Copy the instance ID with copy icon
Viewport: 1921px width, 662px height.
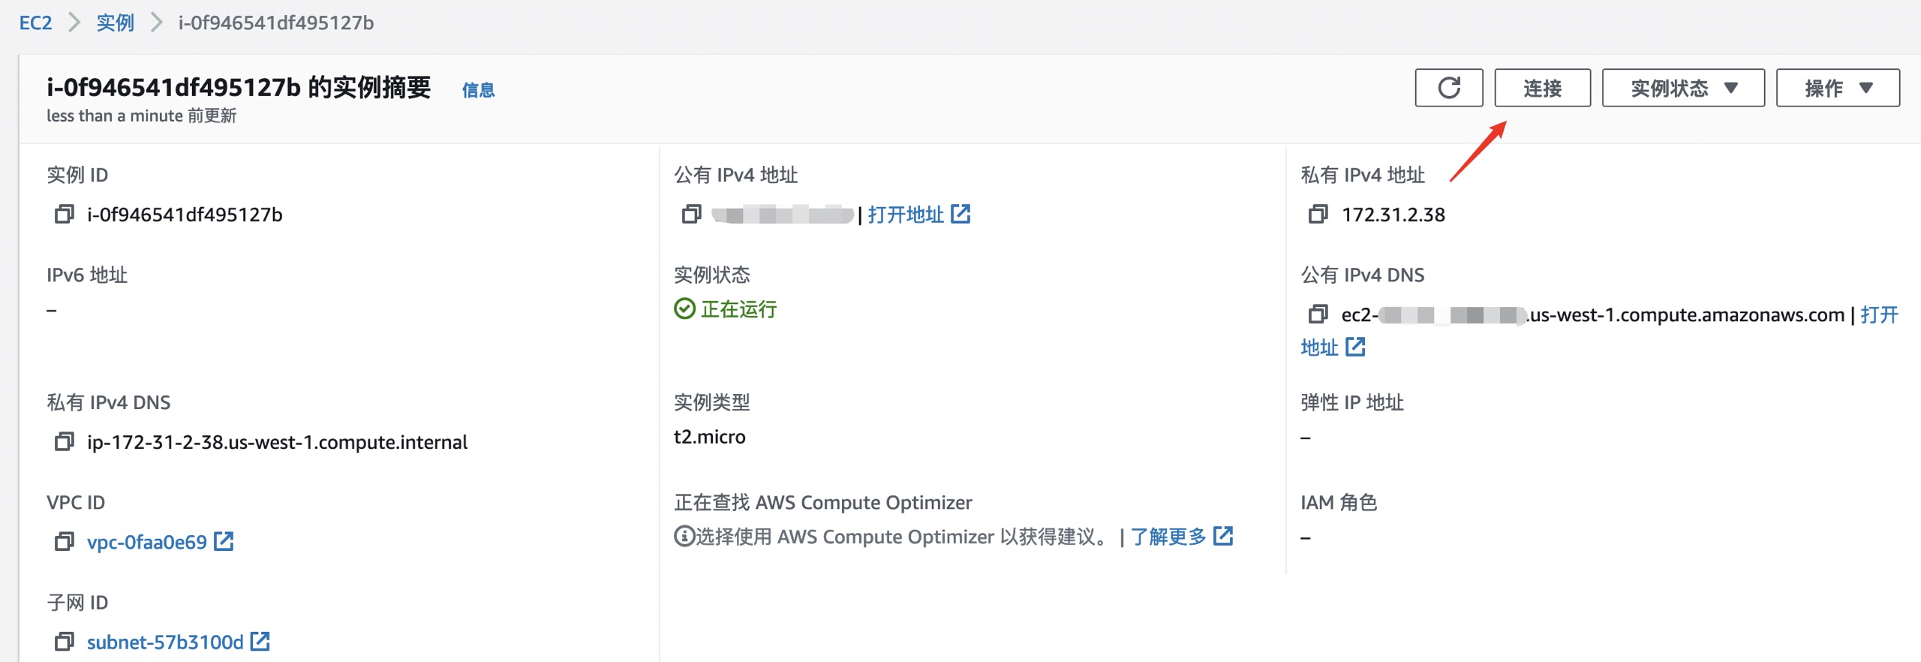[65, 215]
